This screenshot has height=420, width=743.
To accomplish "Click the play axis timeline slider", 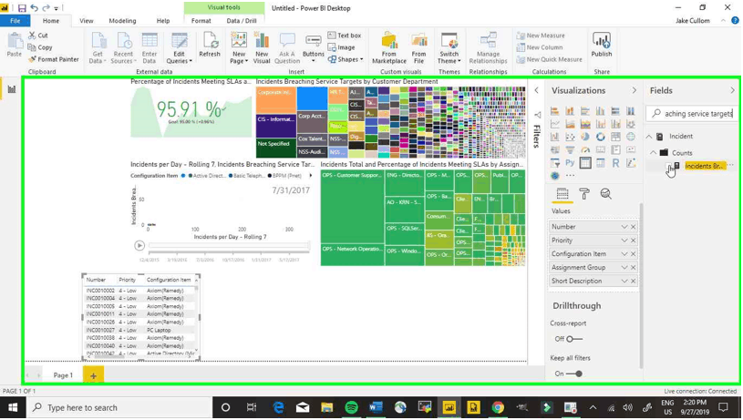I will click(230, 246).
